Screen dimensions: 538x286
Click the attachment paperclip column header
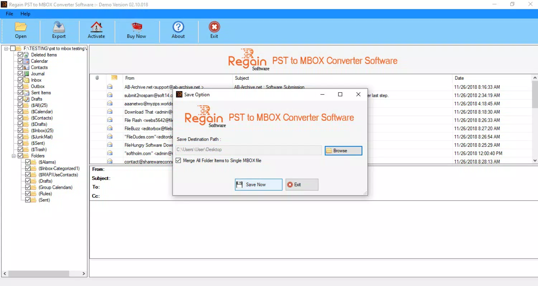97,78
